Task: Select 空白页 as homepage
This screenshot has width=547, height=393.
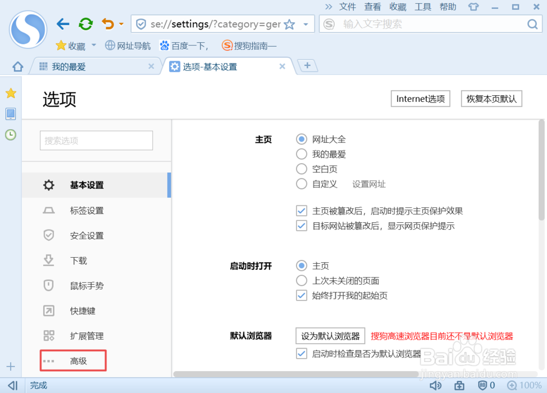Action: click(x=301, y=169)
